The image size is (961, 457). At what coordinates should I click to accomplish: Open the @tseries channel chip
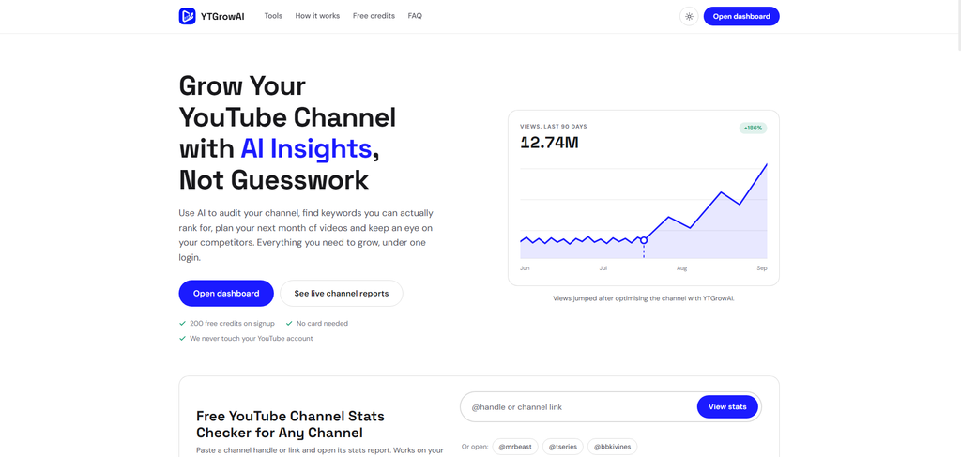pyautogui.click(x=563, y=447)
